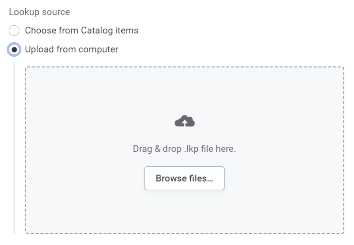Select the Upload from computer radio button

click(14, 49)
